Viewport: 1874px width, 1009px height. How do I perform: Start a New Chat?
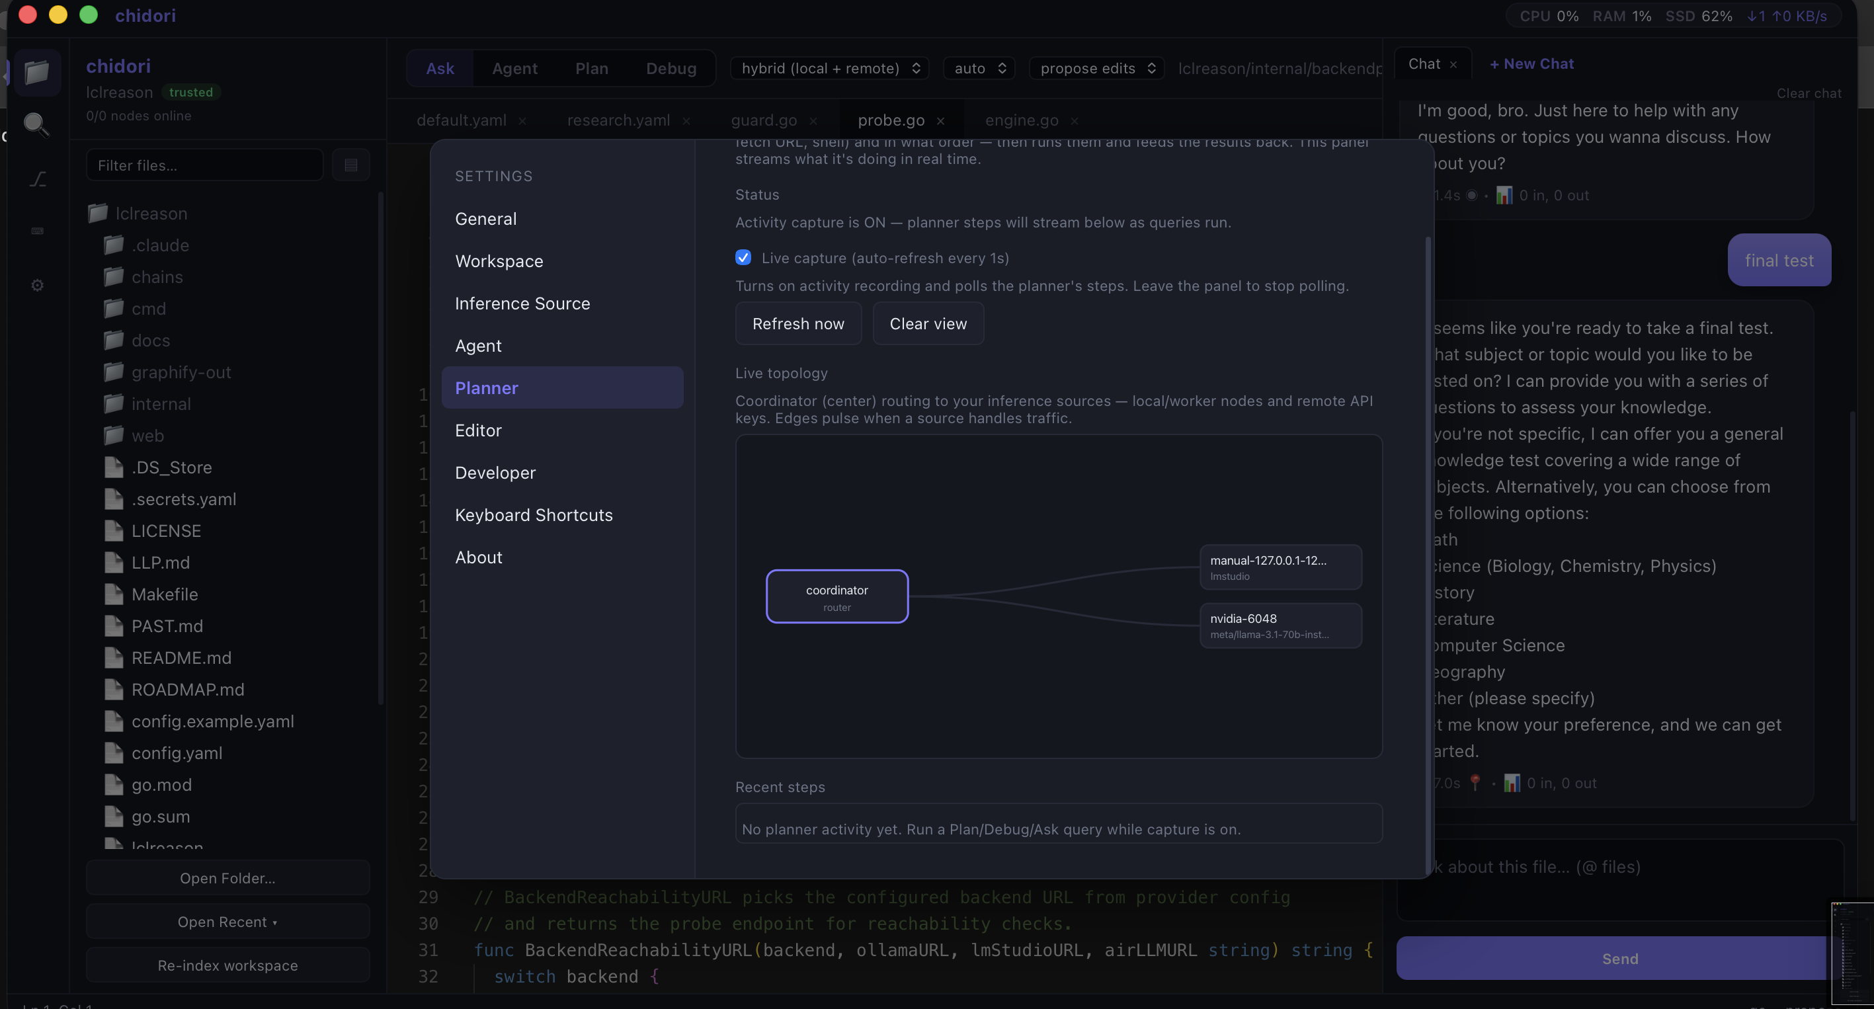click(1531, 64)
